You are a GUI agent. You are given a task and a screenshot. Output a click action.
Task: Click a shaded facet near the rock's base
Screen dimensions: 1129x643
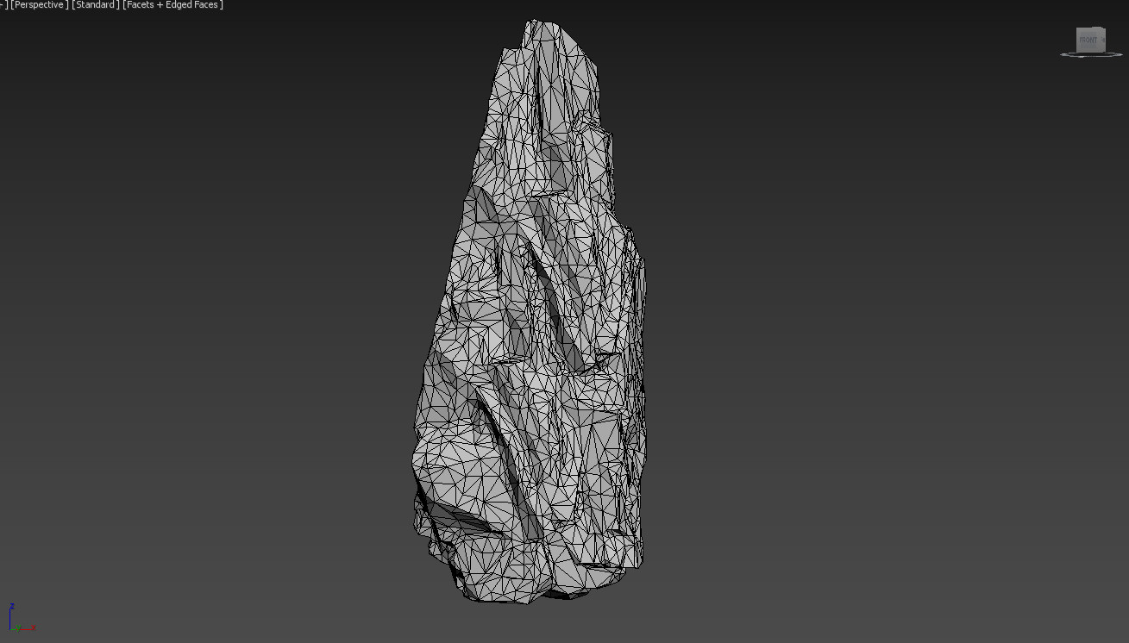[517, 569]
